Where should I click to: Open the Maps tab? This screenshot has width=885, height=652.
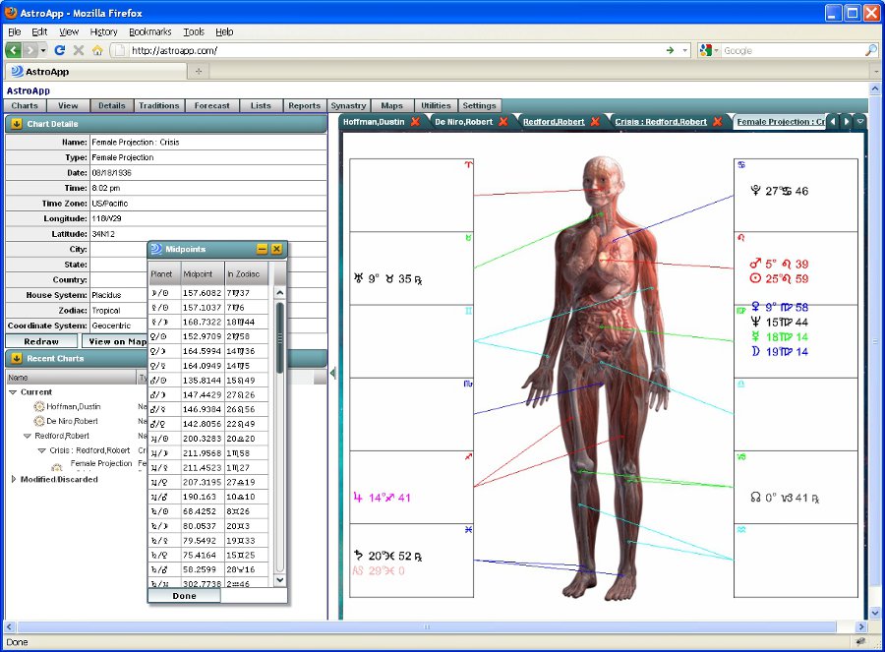[391, 105]
